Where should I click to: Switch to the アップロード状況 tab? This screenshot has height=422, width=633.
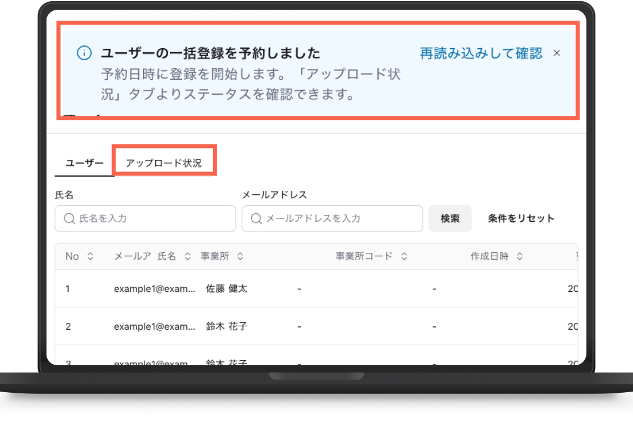tap(164, 163)
